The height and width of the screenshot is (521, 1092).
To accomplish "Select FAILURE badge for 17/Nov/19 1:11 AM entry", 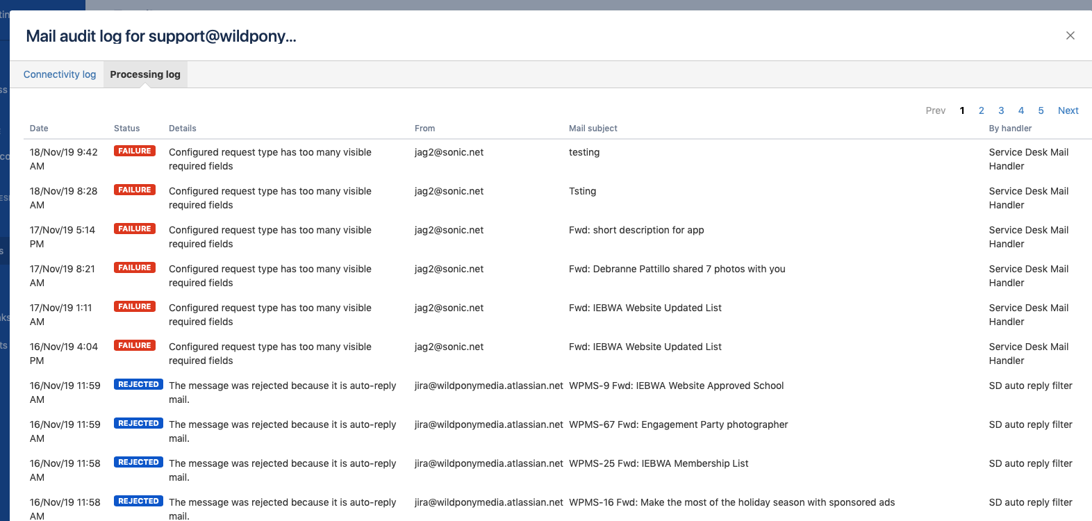I will click(x=135, y=306).
